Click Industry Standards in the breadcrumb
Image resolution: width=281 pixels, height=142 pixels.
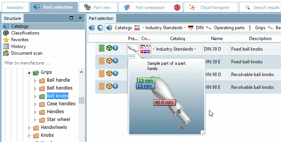164,28
